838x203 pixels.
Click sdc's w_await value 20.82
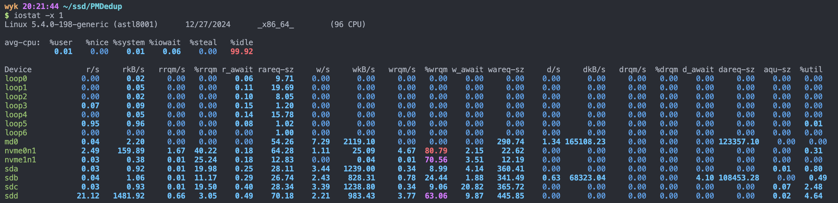pyautogui.click(x=472, y=187)
